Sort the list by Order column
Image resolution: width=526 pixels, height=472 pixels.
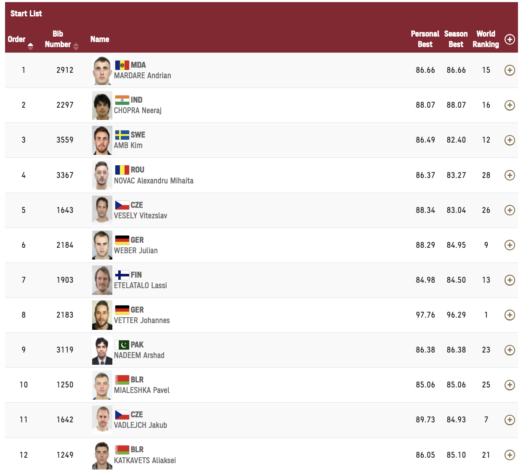30,46
